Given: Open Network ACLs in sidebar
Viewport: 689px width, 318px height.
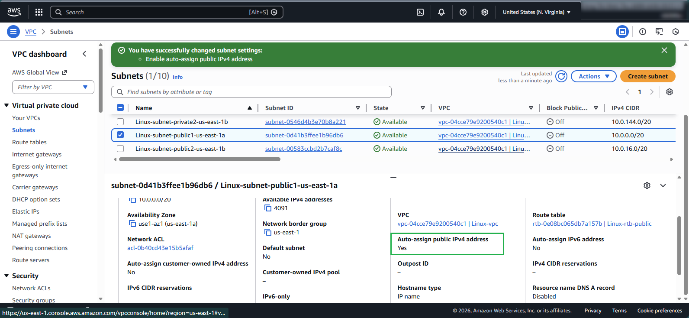Looking at the screenshot, I should coord(31,288).
